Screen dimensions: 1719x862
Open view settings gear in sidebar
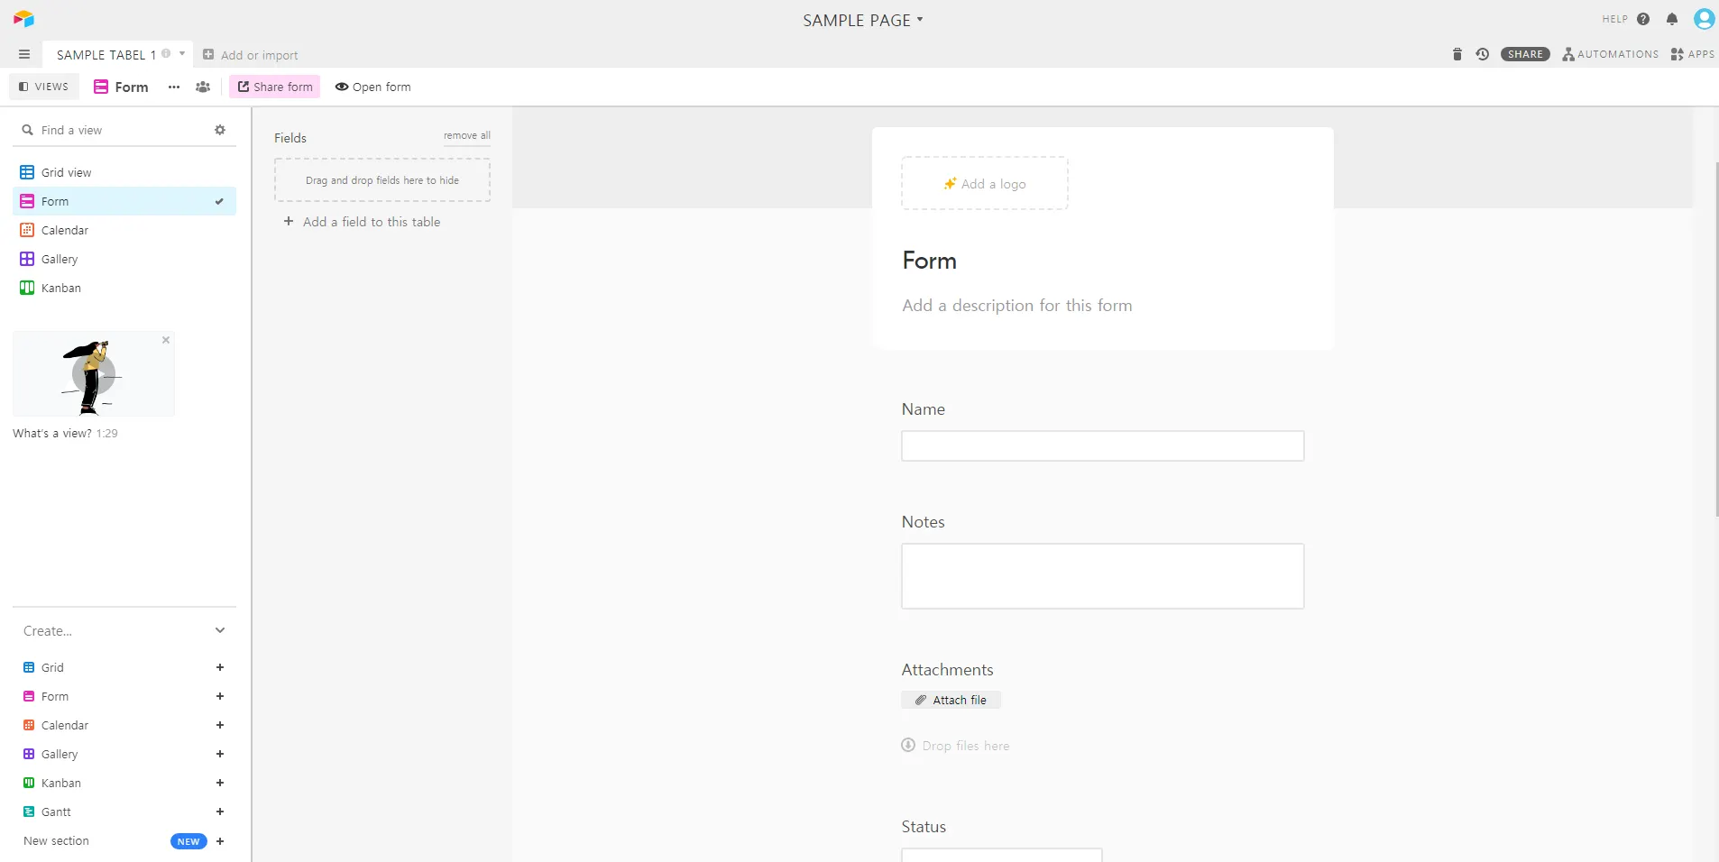click(x=220, y=130)
